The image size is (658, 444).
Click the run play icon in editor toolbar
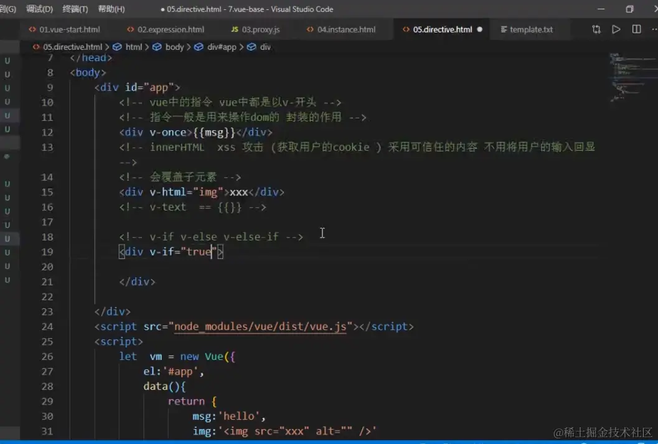coord(616,29)
